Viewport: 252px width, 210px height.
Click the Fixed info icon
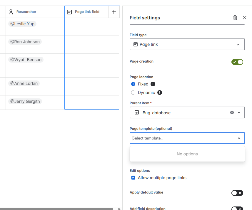[x=153, y=84]
